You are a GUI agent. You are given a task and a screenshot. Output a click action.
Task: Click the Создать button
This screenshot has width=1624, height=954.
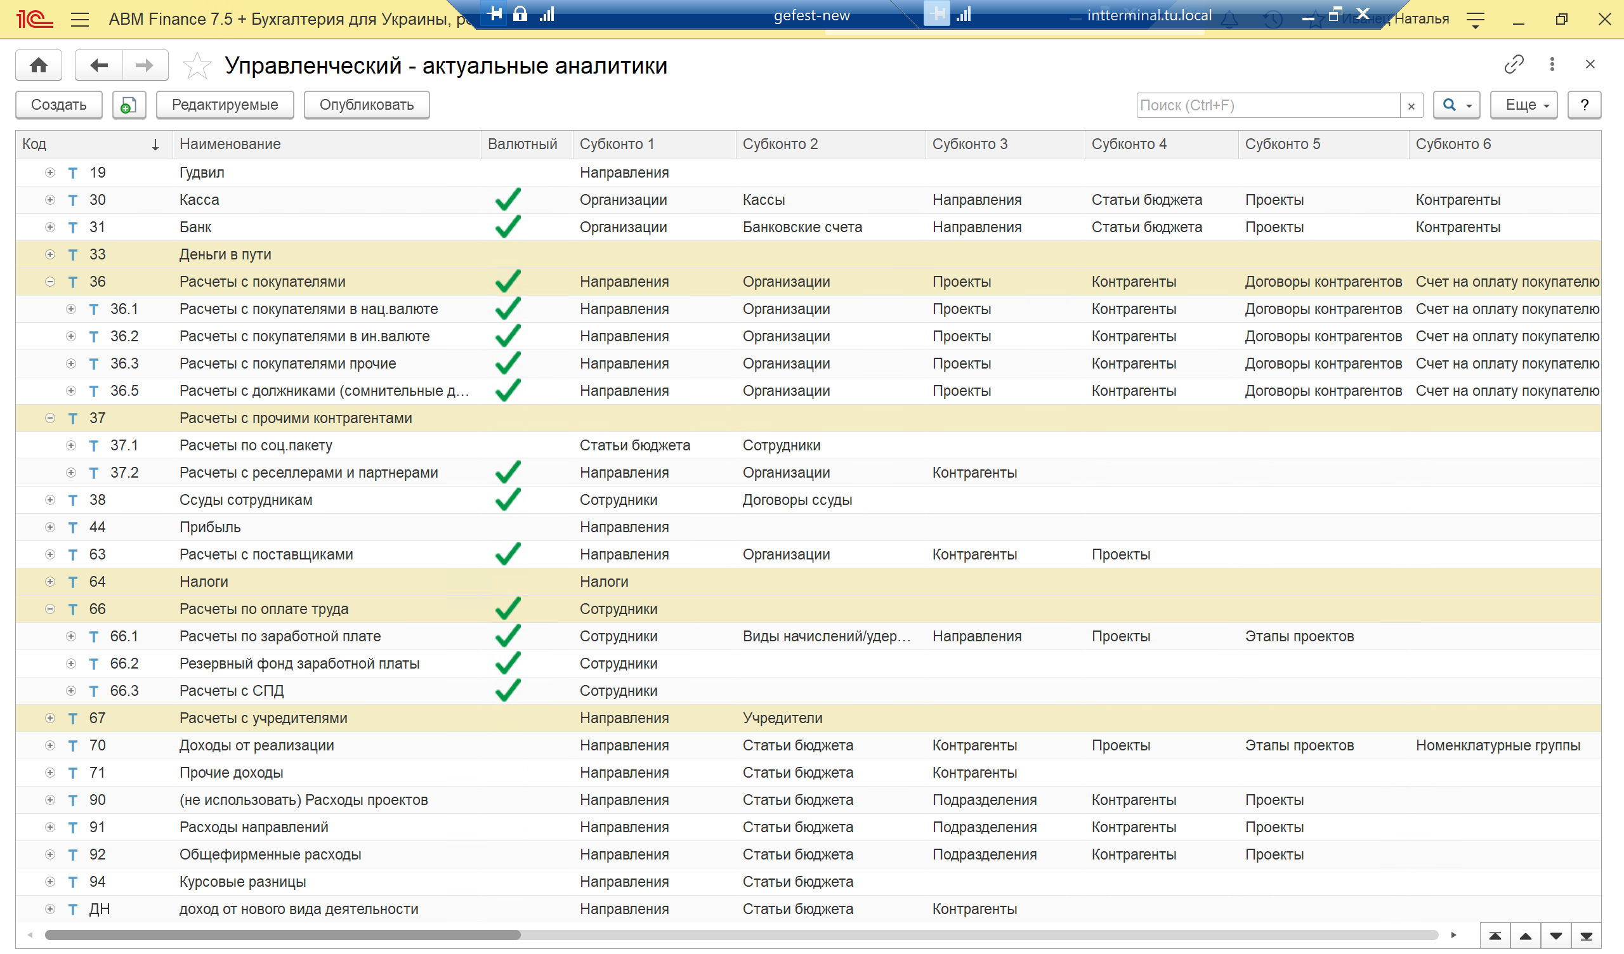point(58,105)
